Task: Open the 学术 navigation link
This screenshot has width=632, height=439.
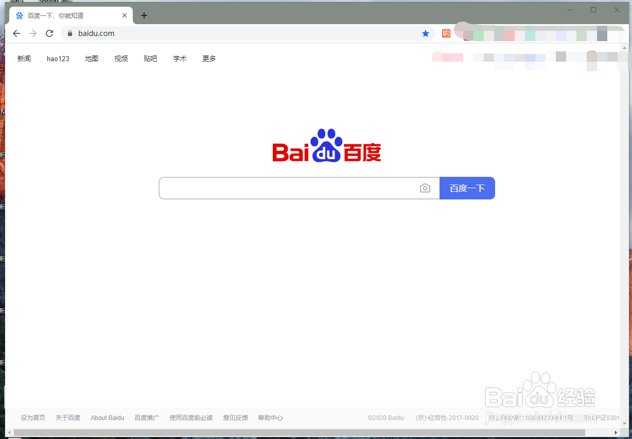Action: [180, 59]
